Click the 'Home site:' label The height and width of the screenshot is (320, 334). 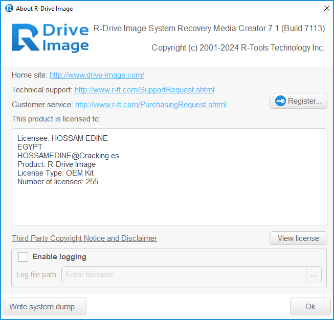point(30,75)
